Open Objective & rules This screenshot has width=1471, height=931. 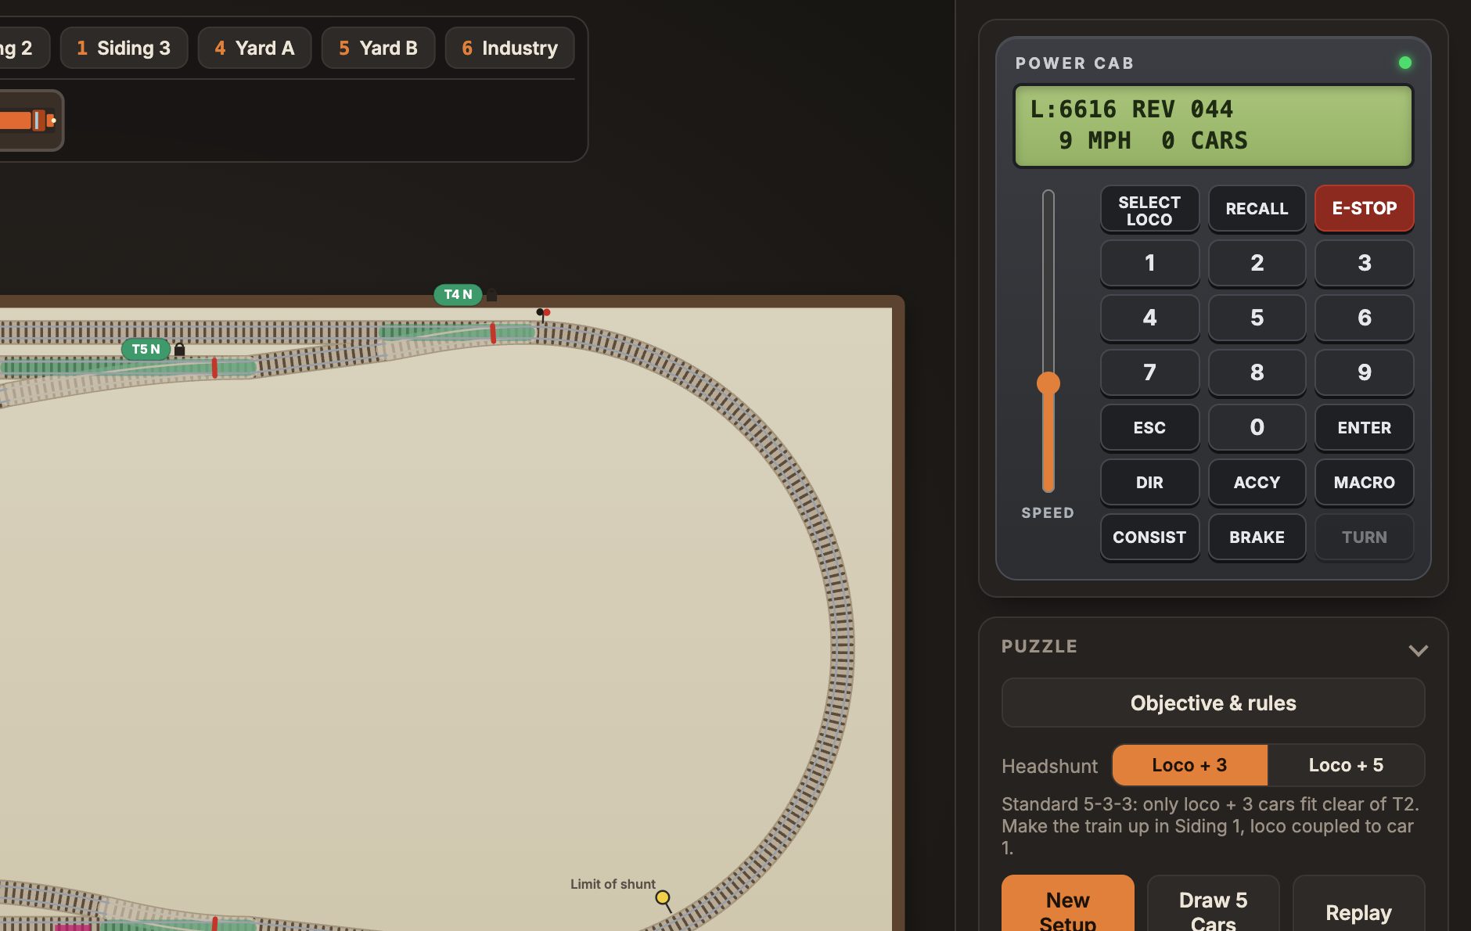(1213, 703)
